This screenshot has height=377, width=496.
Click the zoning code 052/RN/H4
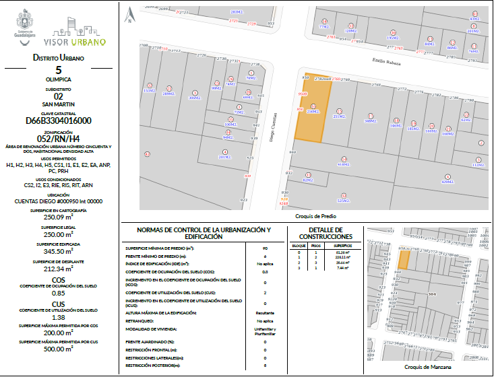(59, 139)
